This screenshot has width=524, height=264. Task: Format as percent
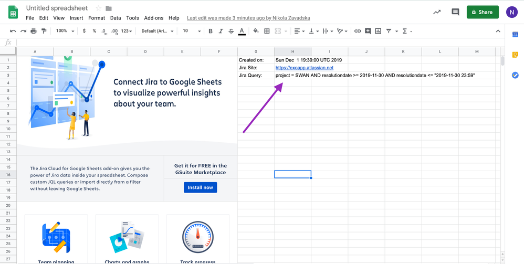click(x=94, y=31)
